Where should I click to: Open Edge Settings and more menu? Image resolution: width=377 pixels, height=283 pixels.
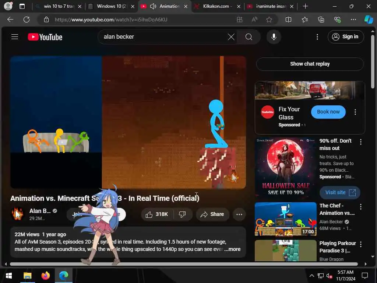(353, 20)
